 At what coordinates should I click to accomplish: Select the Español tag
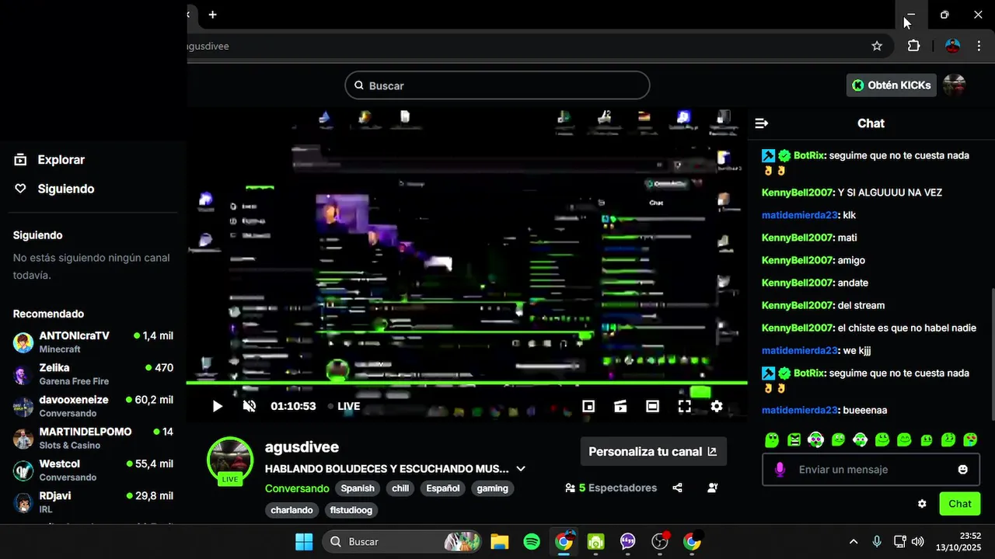[443, 488]
